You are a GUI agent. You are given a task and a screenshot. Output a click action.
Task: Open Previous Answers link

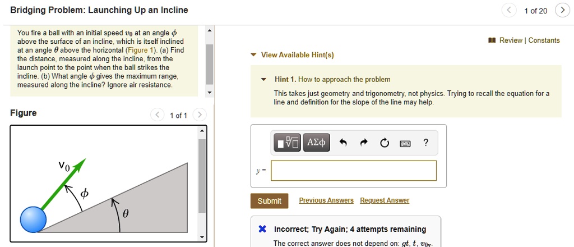tap(326, 200)
